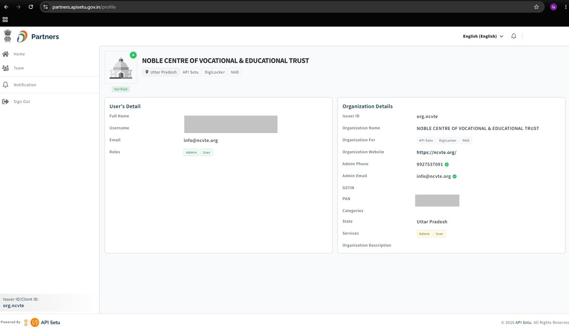
Task: Open the English (English) language dropdown
Action: pos(483,36)
